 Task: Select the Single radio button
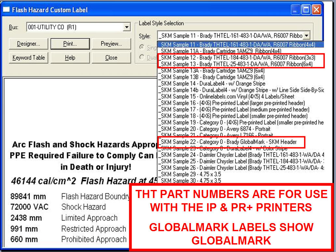(x=142, y=47)
